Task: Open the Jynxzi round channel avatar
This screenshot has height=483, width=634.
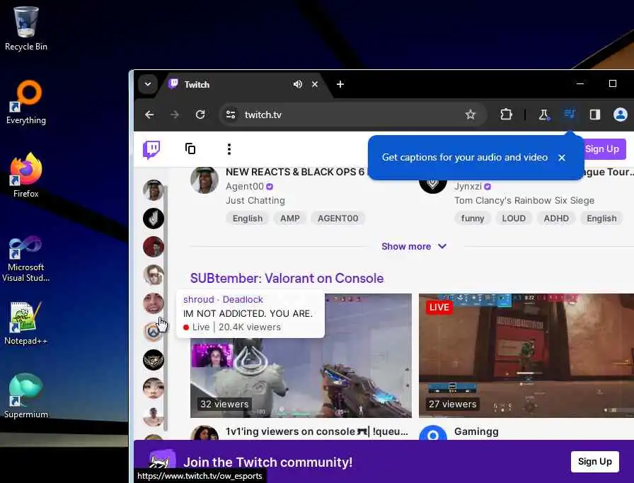Action: click(433, 185)
